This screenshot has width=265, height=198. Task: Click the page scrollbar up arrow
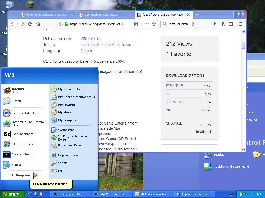coord(244,32)
